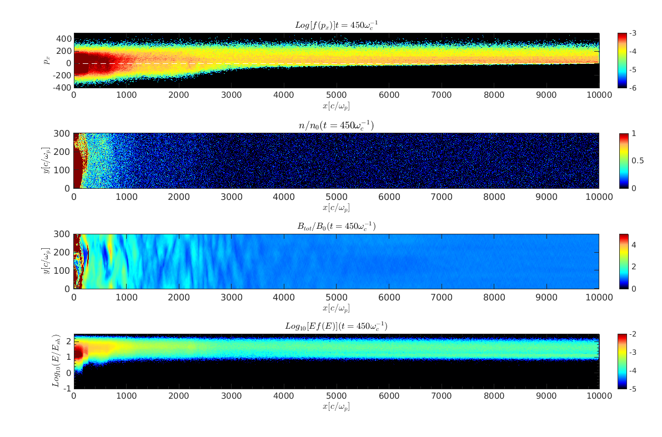The width and height of the screenshot is (662, 437).
Task: Click the colorbar of the Log[f(p_x)] plot
Action: click(x=623, y=61)
